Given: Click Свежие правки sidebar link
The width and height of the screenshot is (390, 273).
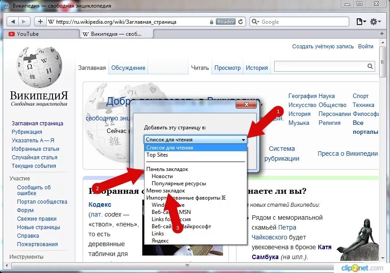Looking at the screenshot, I should pos(37,219).
